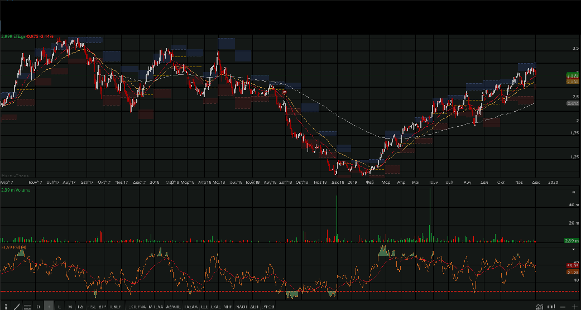Zoom out using the minus icon
This screenshot has height=310, width=581.
point(563,307)
